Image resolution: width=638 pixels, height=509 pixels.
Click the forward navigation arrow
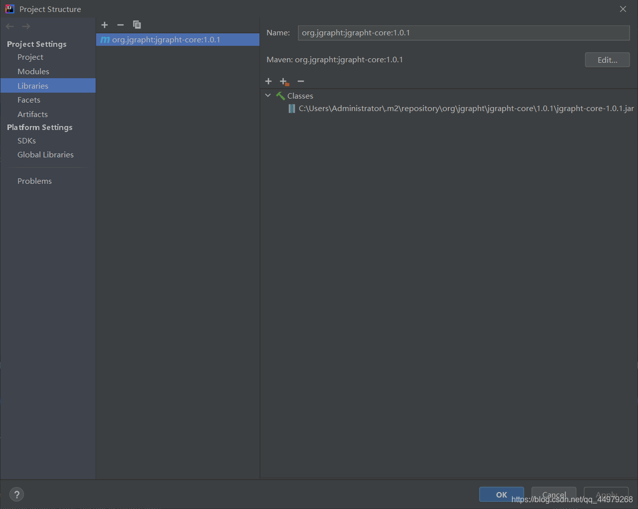pyautogui.click(x=25, y=26)
